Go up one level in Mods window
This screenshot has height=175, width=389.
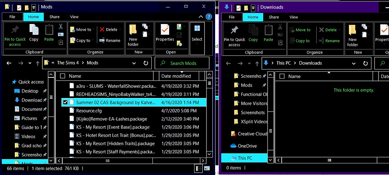37,63
